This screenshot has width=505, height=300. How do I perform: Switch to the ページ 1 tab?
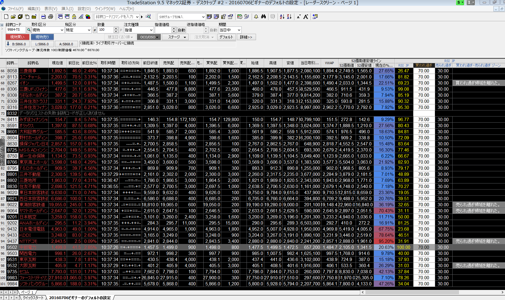tap(27, 292)
